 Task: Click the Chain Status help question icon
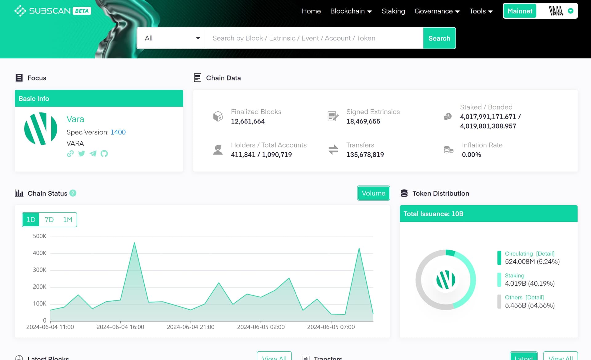[73, 193]
